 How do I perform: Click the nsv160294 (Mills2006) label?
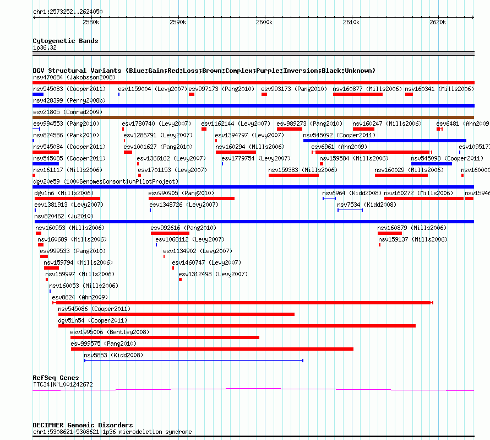(250, 147)
